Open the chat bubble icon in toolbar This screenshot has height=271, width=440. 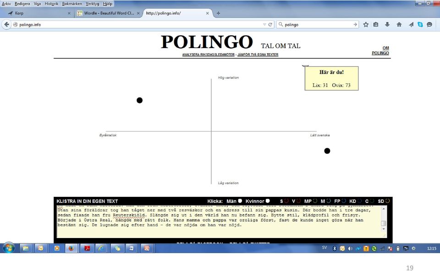[429, 24]
